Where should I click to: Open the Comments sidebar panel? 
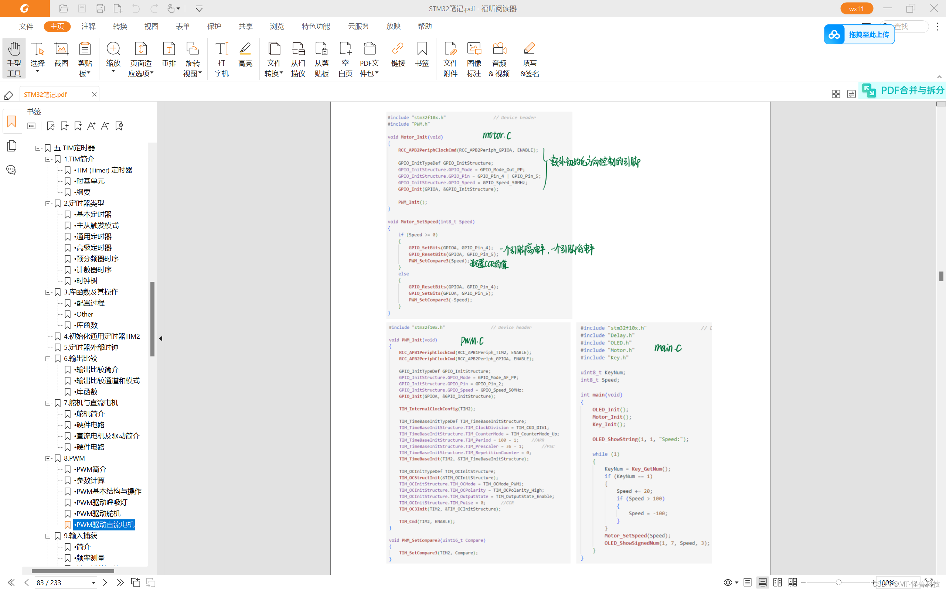(11, 170)
